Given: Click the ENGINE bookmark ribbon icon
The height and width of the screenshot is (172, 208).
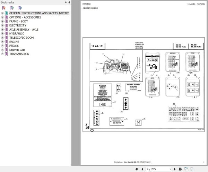Looking at the screenshot, I should 6,42.
